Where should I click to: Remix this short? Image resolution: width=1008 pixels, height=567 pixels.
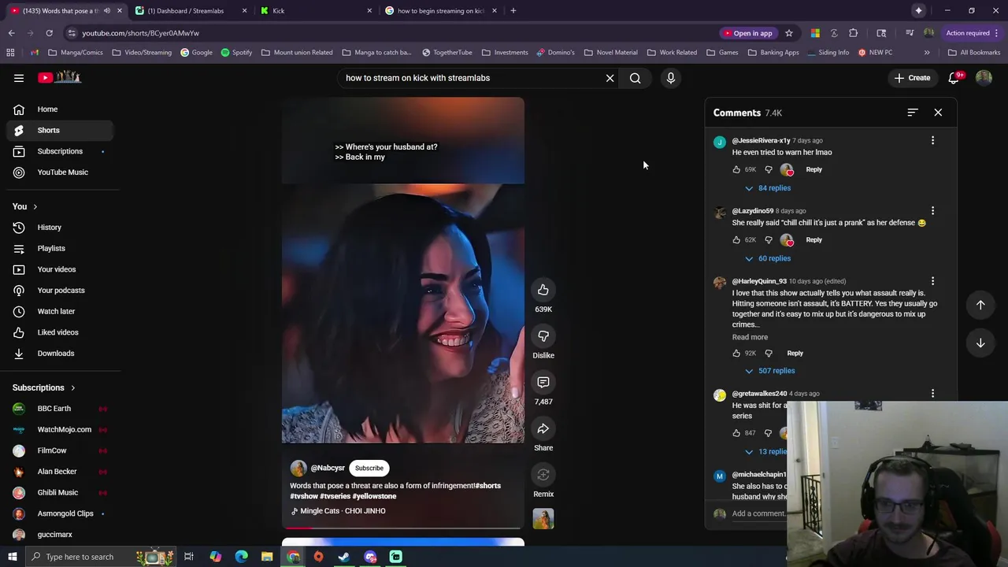543,475
